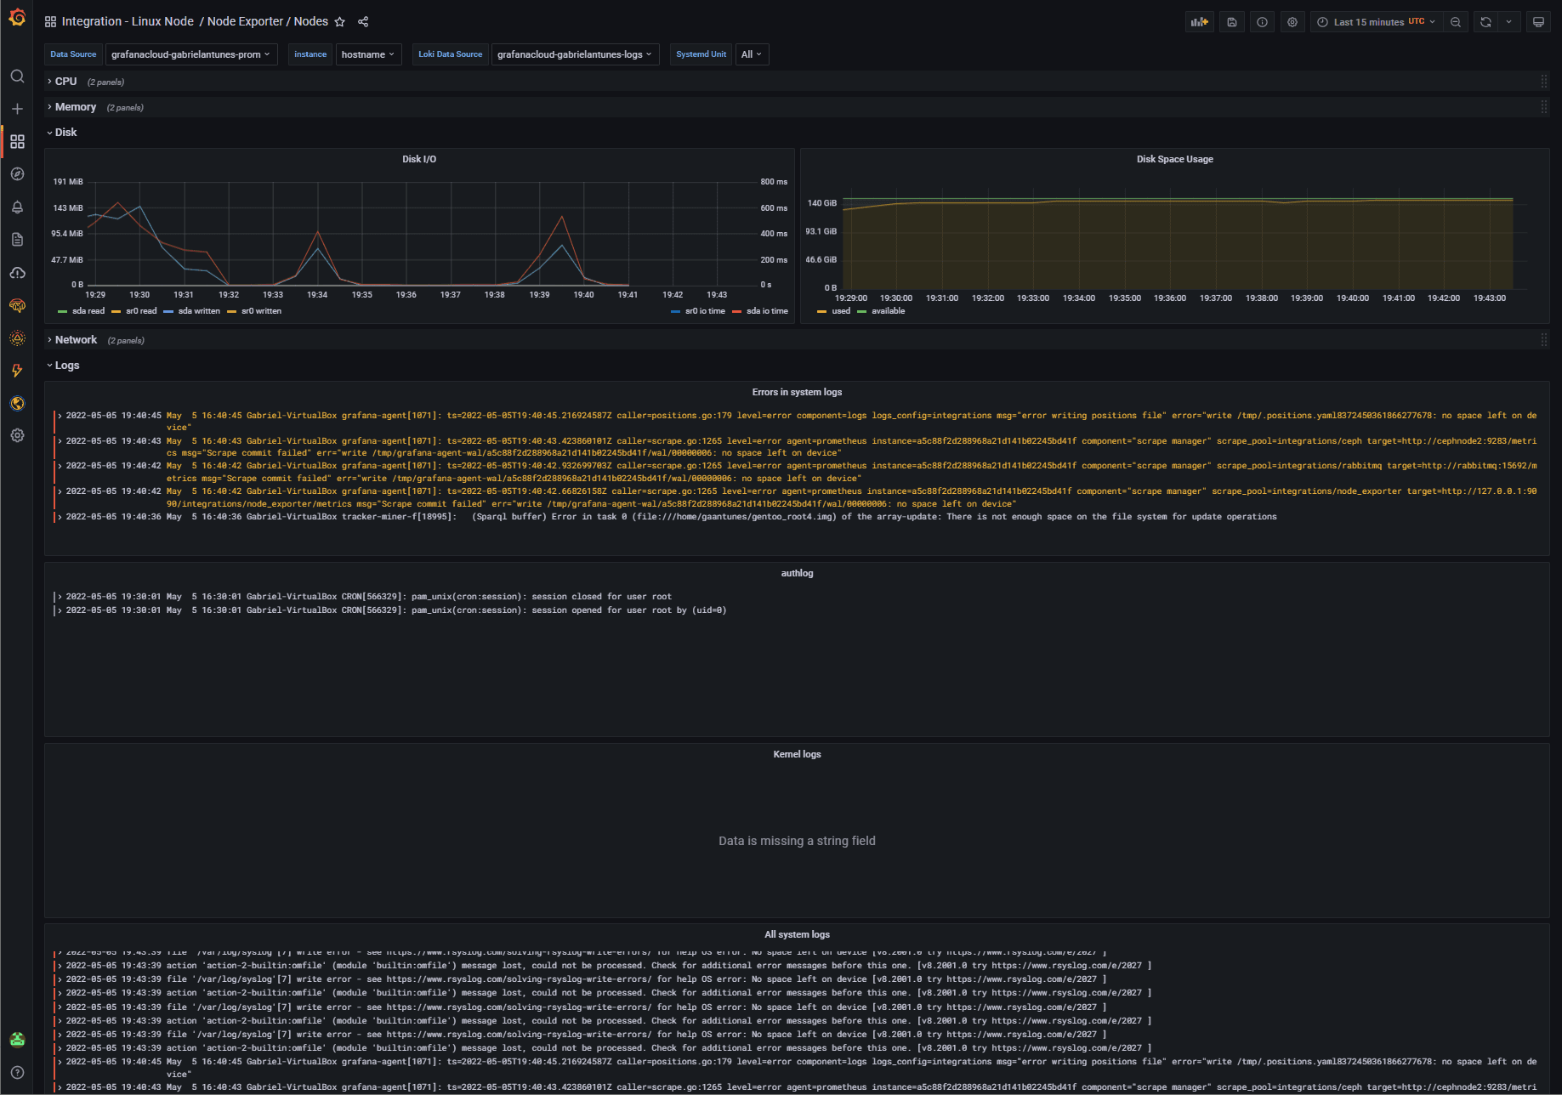Open the Last 15 minutes time picker
Image resolution: width=1562 pixels, height=1095 pixels.
[x=1377, y=22]
